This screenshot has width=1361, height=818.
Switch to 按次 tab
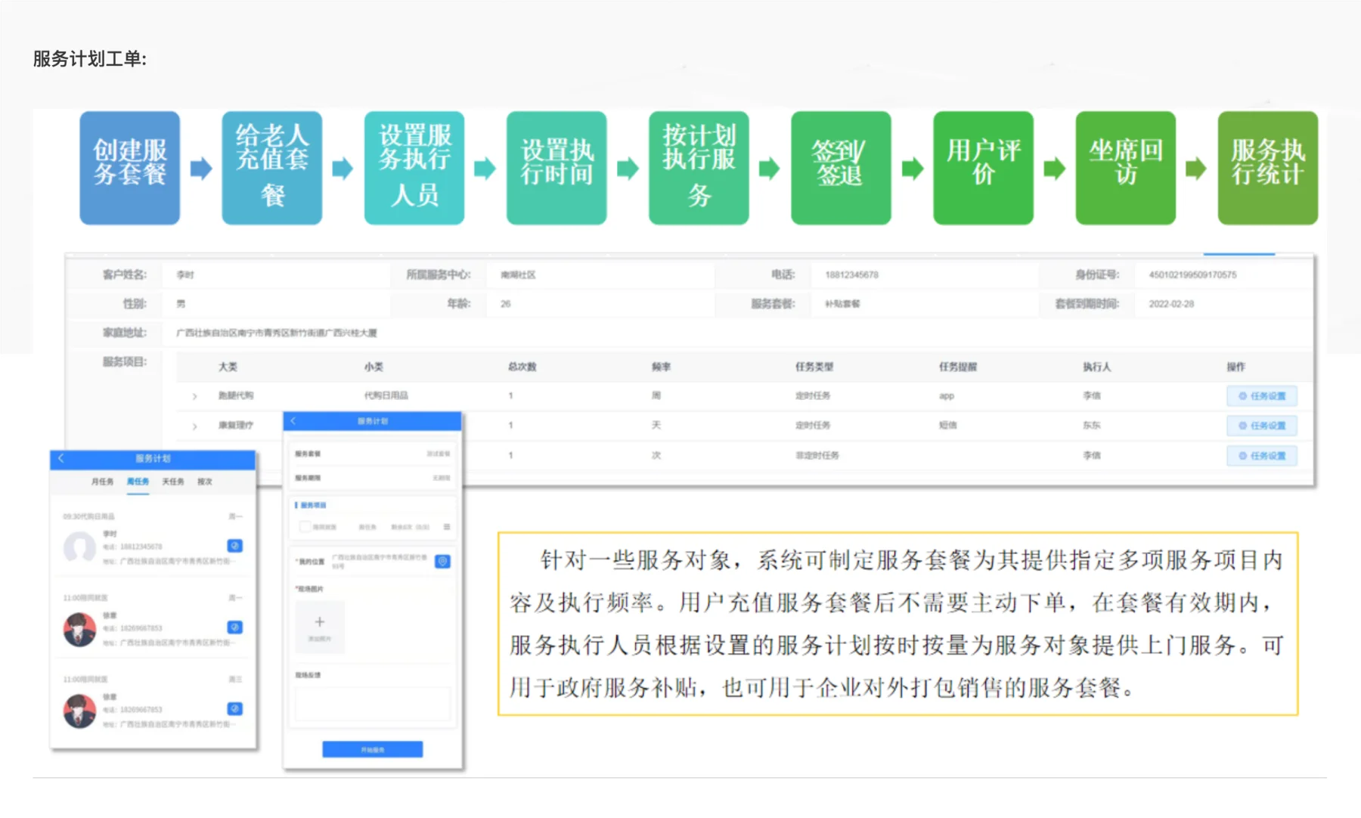205,482
